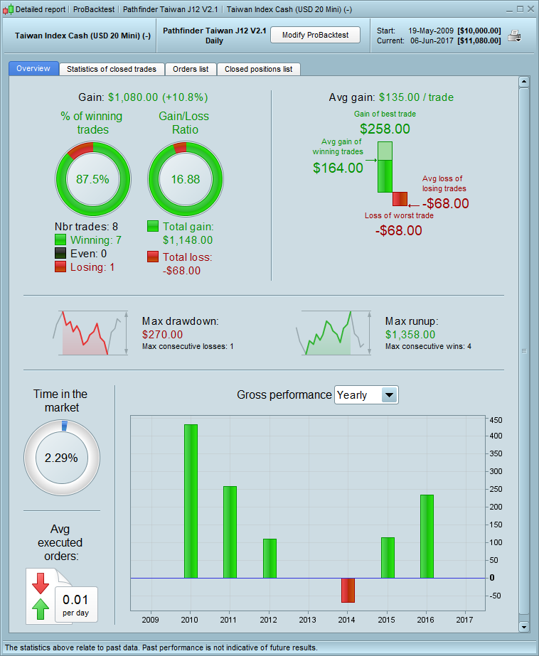
Task: Click the worst trade red bar graphic
Action: (x=400, y=199)
